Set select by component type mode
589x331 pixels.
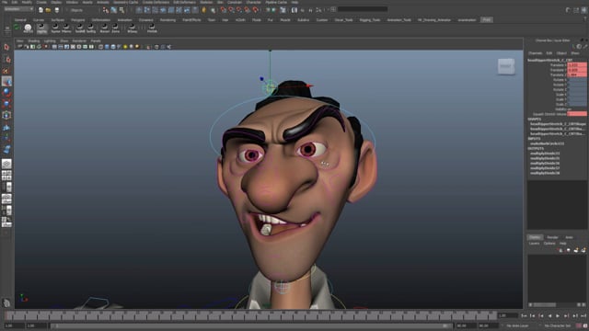(121, 10)
